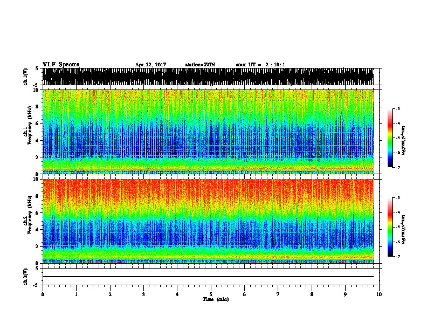
Task: Click the date "Apr. 22, 2017" in header
Action: 150,65
